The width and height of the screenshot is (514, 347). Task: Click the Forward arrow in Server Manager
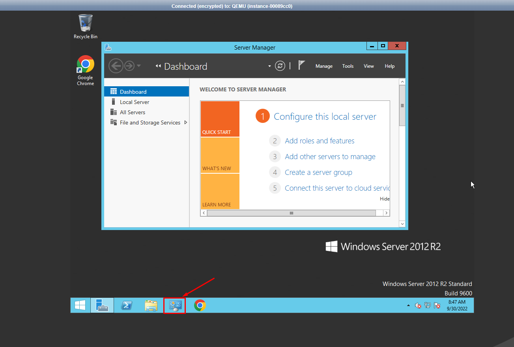click(x=129, y=66)
